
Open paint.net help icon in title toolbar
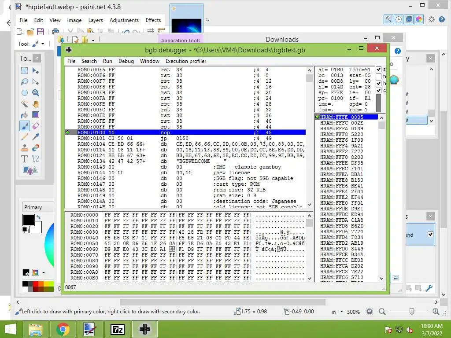click(442, 19)
